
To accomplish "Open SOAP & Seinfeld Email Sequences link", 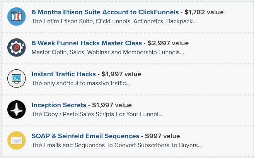I will point(85,136).
